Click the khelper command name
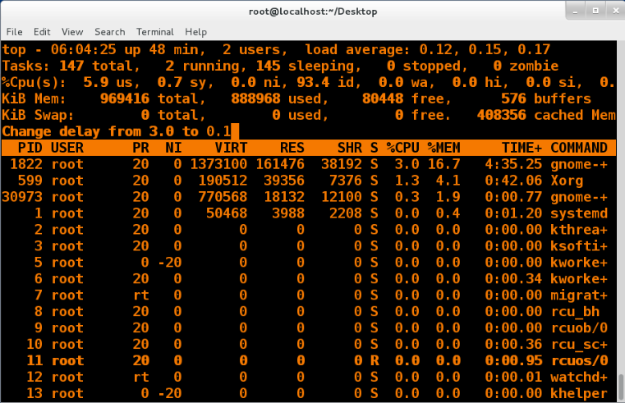 [579, 393]
